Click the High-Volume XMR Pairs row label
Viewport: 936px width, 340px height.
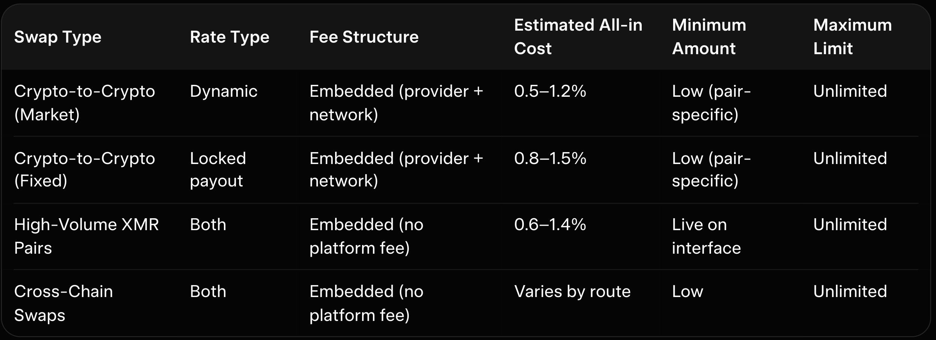[x=86, y=236]
